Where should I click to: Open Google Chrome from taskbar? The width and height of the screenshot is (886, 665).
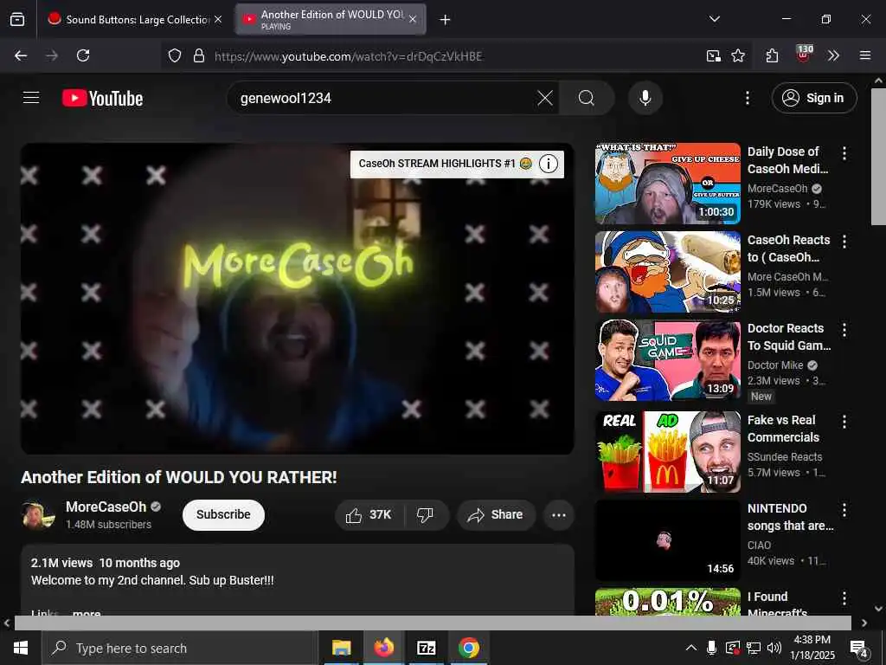pos(468,648)
